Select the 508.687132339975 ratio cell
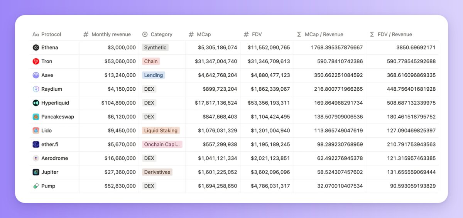Viewport: 463px width, 218px height. [402, 103]
